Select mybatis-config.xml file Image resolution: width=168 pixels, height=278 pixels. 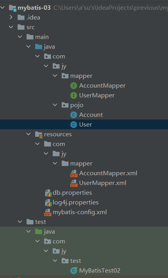[x=80, y=212]
